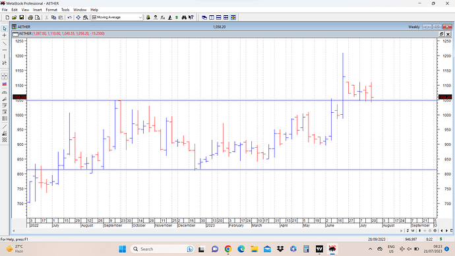Click the context Help pointer icon
This screenshot has height=256, width=455.
191,17
